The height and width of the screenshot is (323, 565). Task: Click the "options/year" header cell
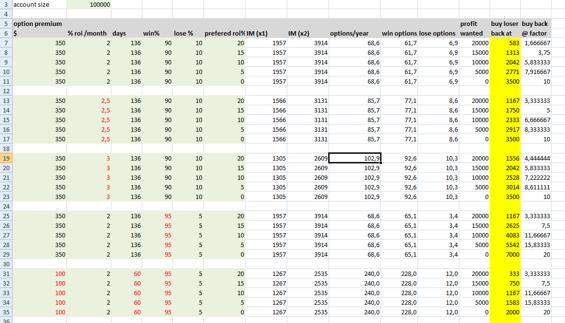pos(355,33)
